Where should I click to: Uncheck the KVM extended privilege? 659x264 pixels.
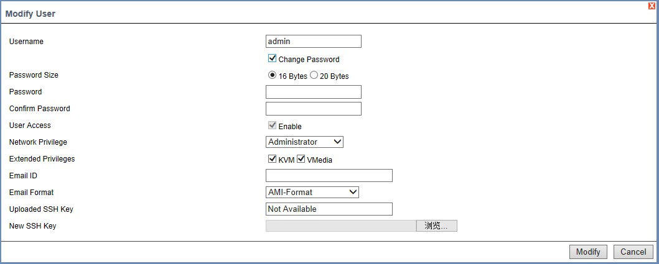272,159
